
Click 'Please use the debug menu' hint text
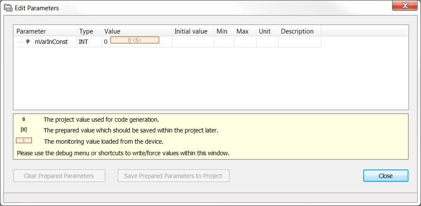pyautogui.click(x=123, y=153)
